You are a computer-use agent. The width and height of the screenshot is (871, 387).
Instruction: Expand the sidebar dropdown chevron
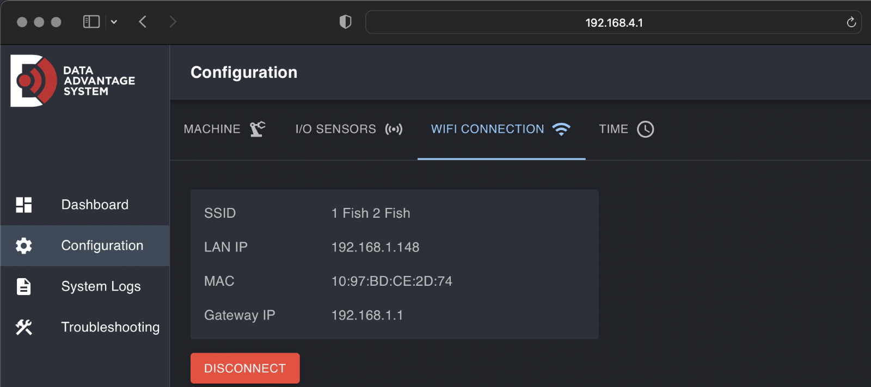(114, 22)
